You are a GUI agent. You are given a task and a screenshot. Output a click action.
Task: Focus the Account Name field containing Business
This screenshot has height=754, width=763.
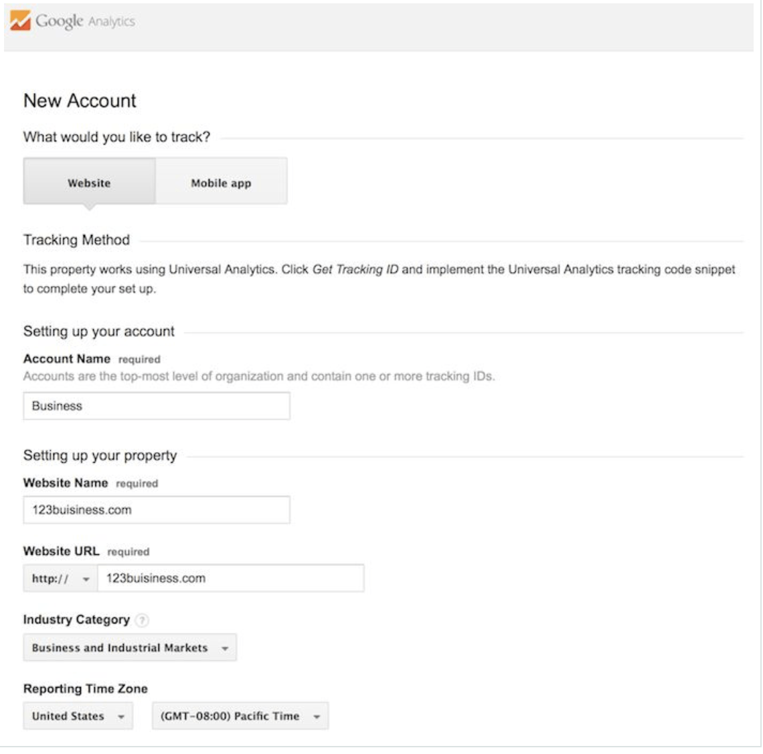[x=156, y=406]
